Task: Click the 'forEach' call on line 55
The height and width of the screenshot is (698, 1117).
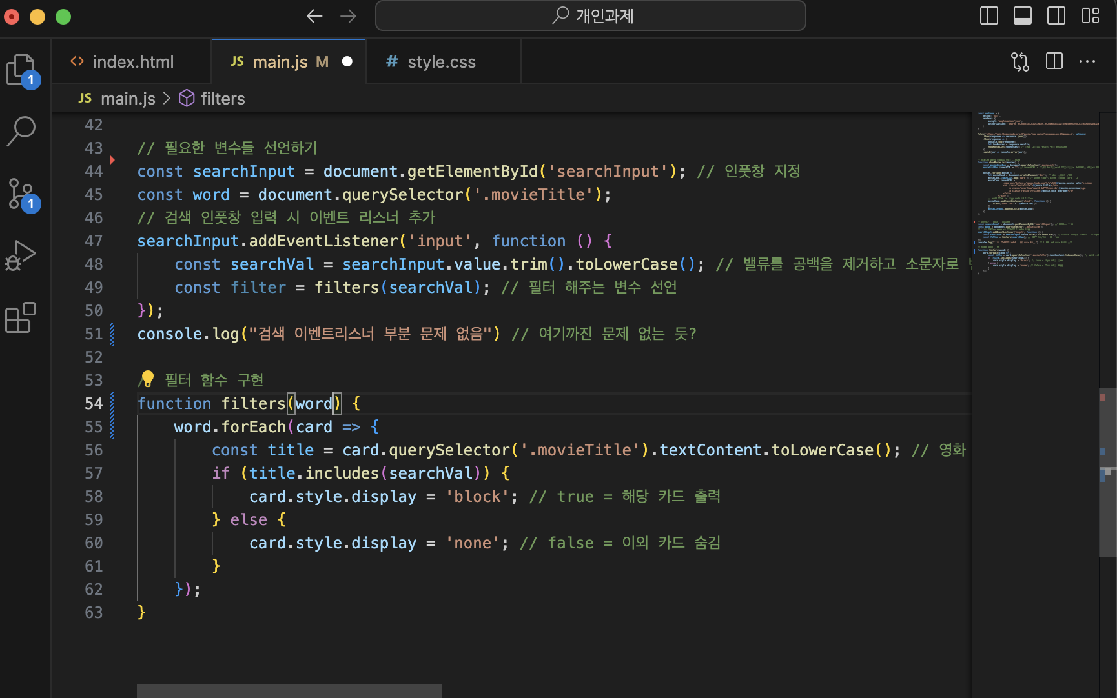Action: pyautogui.click(x=253, y=427)
